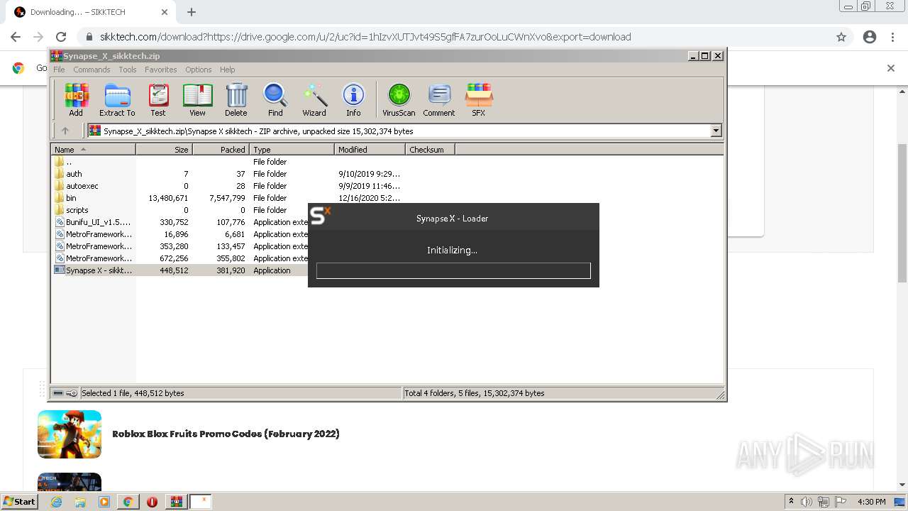Viewport: 908px width, 511px height.
Task: Select the auth folder
Action: coord(74,174)
